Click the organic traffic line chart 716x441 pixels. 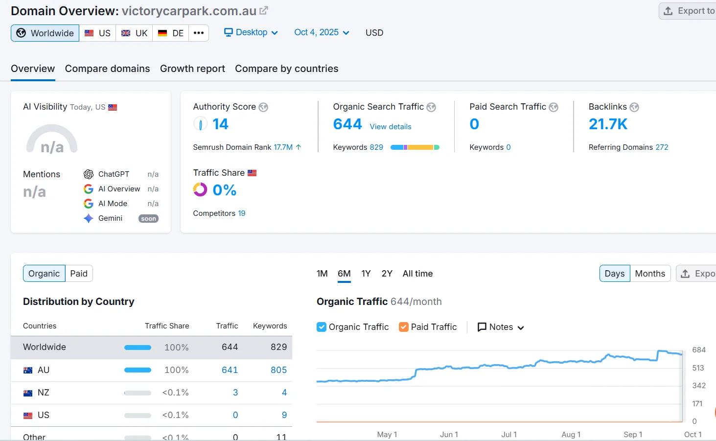499,367
